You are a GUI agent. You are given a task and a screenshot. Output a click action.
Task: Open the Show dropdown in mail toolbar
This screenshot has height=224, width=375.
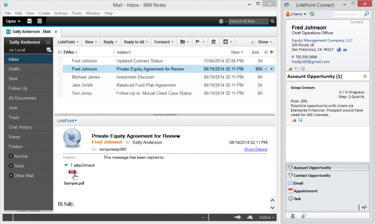tap(265, 42)
